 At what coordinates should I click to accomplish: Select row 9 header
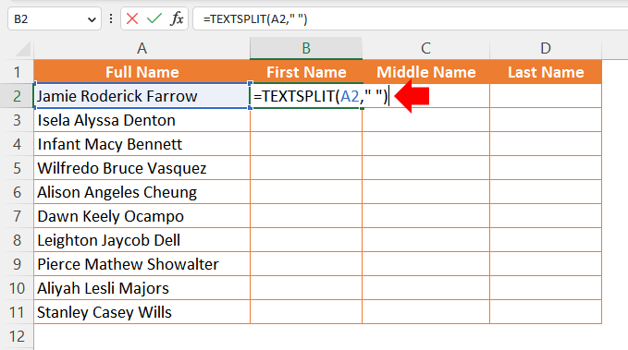tap(17, 264)
